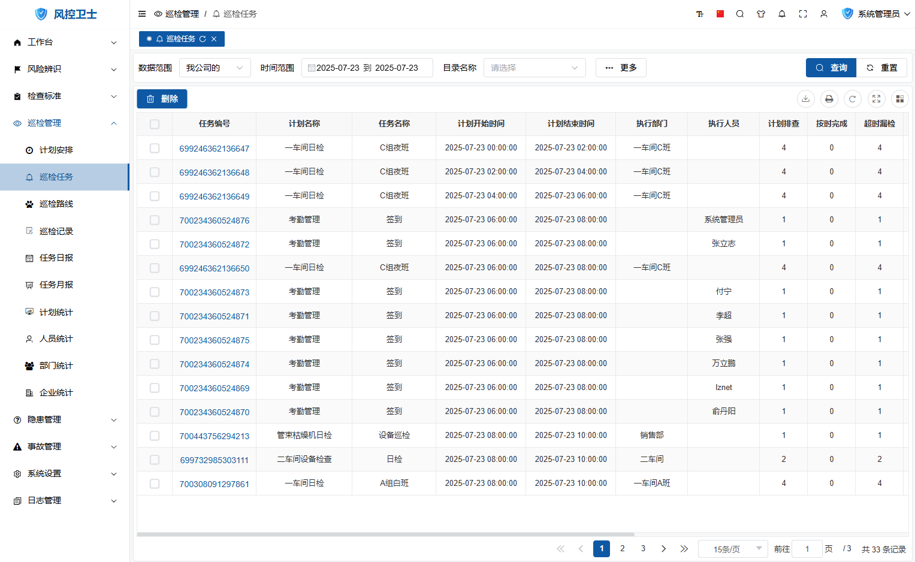
Task: Tick checkbox for row 700443756294213
Action: pyautogui.click(x=155, y=436)
